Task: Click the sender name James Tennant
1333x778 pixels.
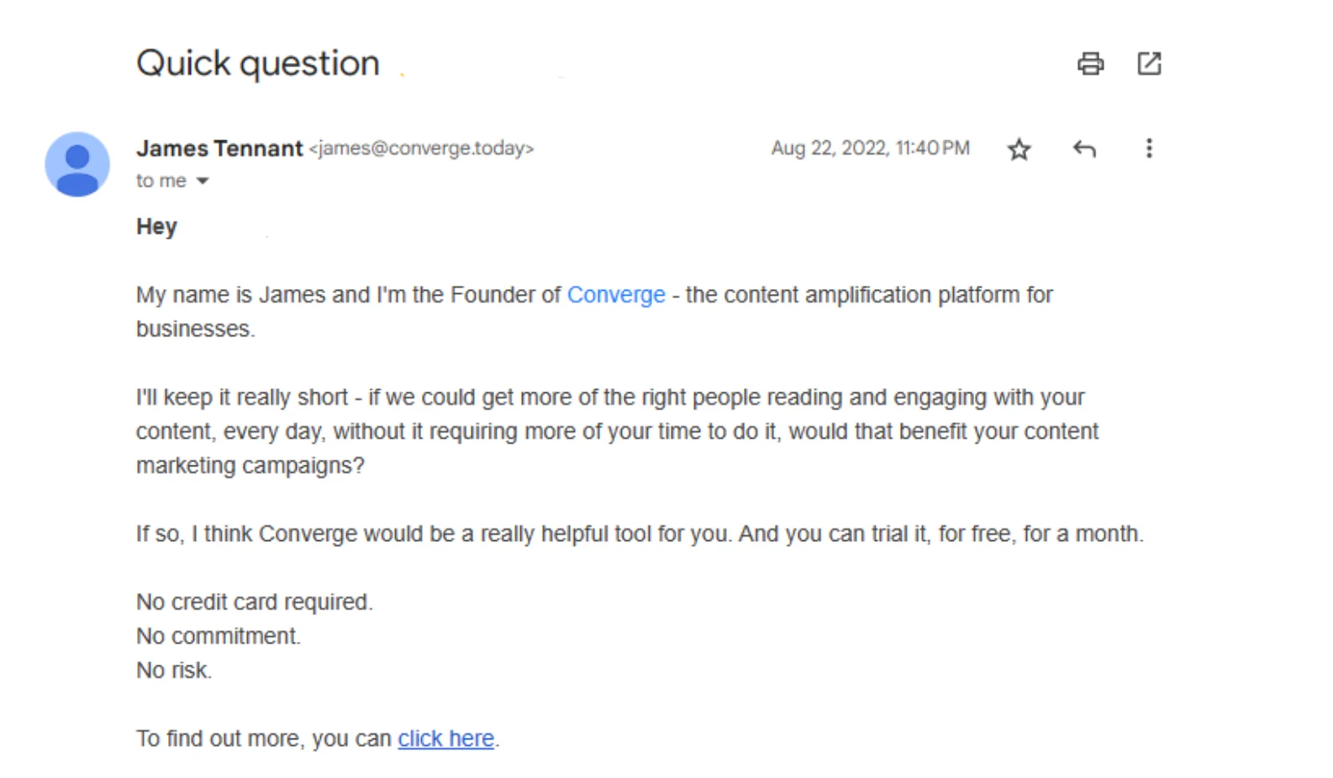Action: pyautogui.click(x=219, y=149)
